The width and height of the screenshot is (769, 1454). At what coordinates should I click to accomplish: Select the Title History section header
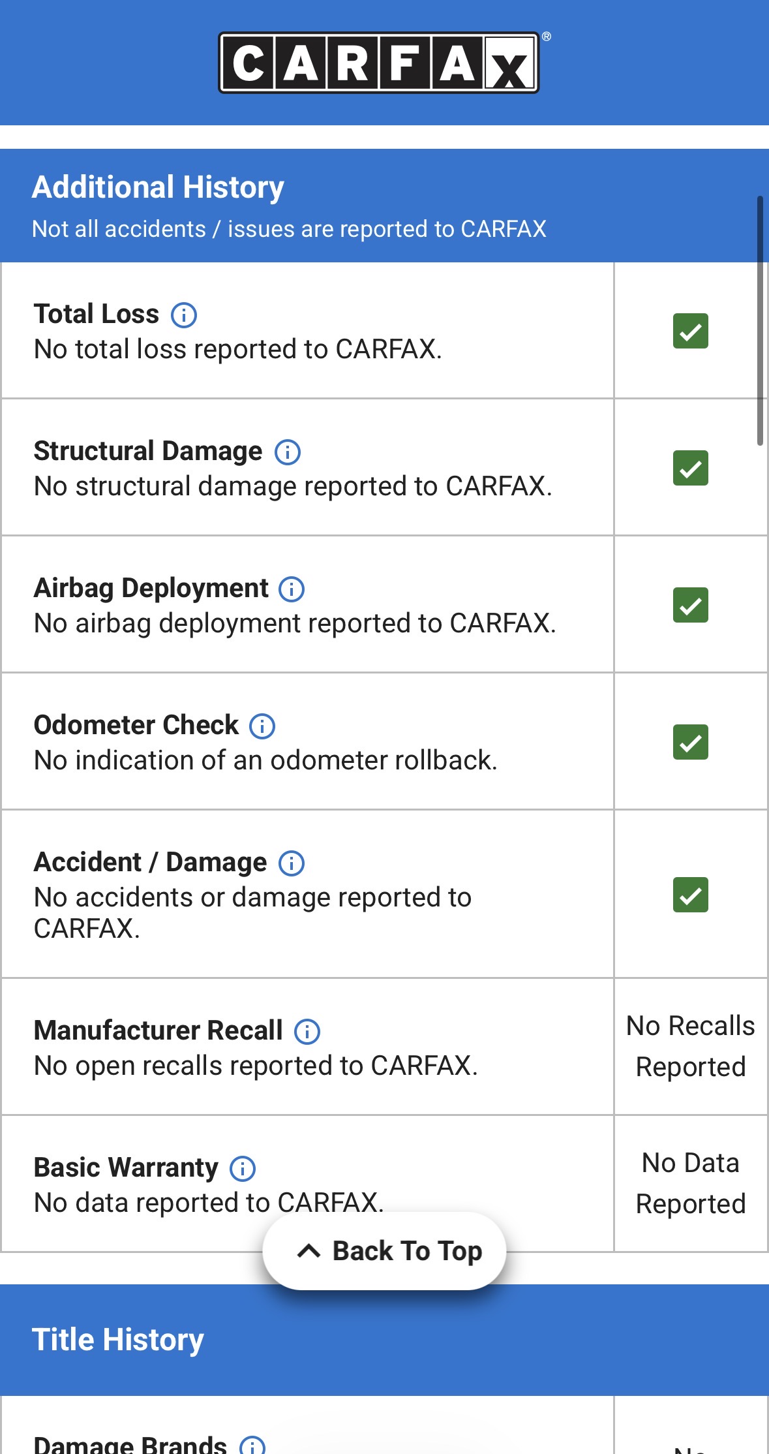118,1340
